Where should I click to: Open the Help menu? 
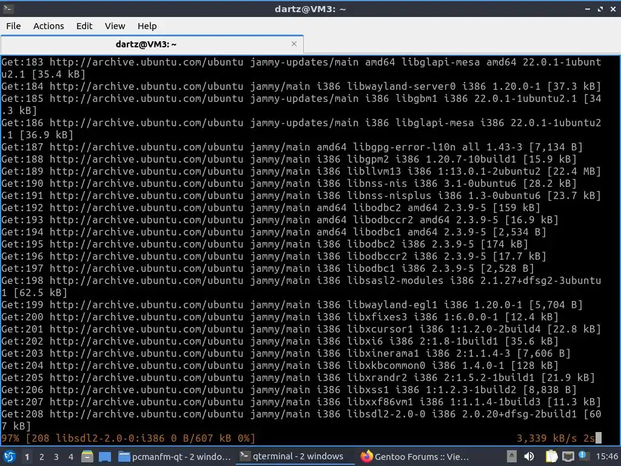(x=147, y=25)
